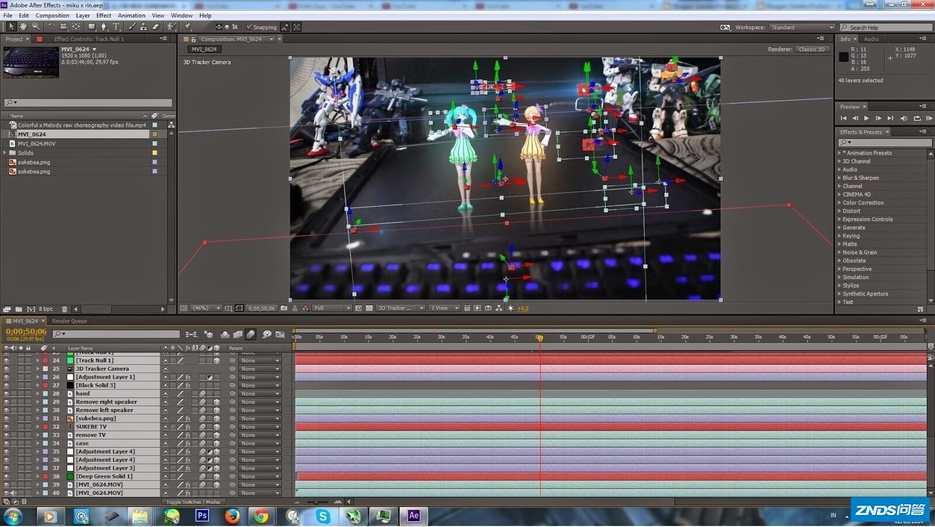The height and width of the screenshot is (527, 935).
Task: Toggle the Snapping checkbox
Action: (249, 27)
